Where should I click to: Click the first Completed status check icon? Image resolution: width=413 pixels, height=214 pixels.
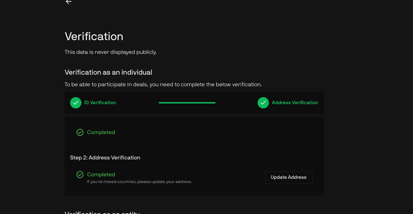pyautogui.click(x=80, y=132)
